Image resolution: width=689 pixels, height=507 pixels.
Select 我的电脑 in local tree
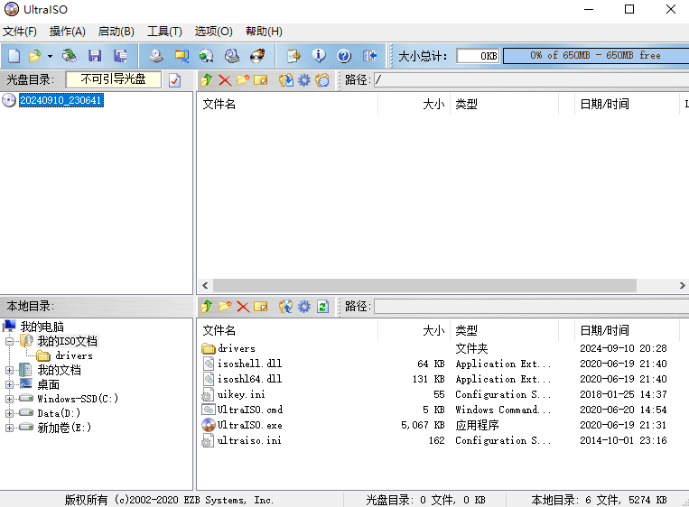tap(42, 327)
